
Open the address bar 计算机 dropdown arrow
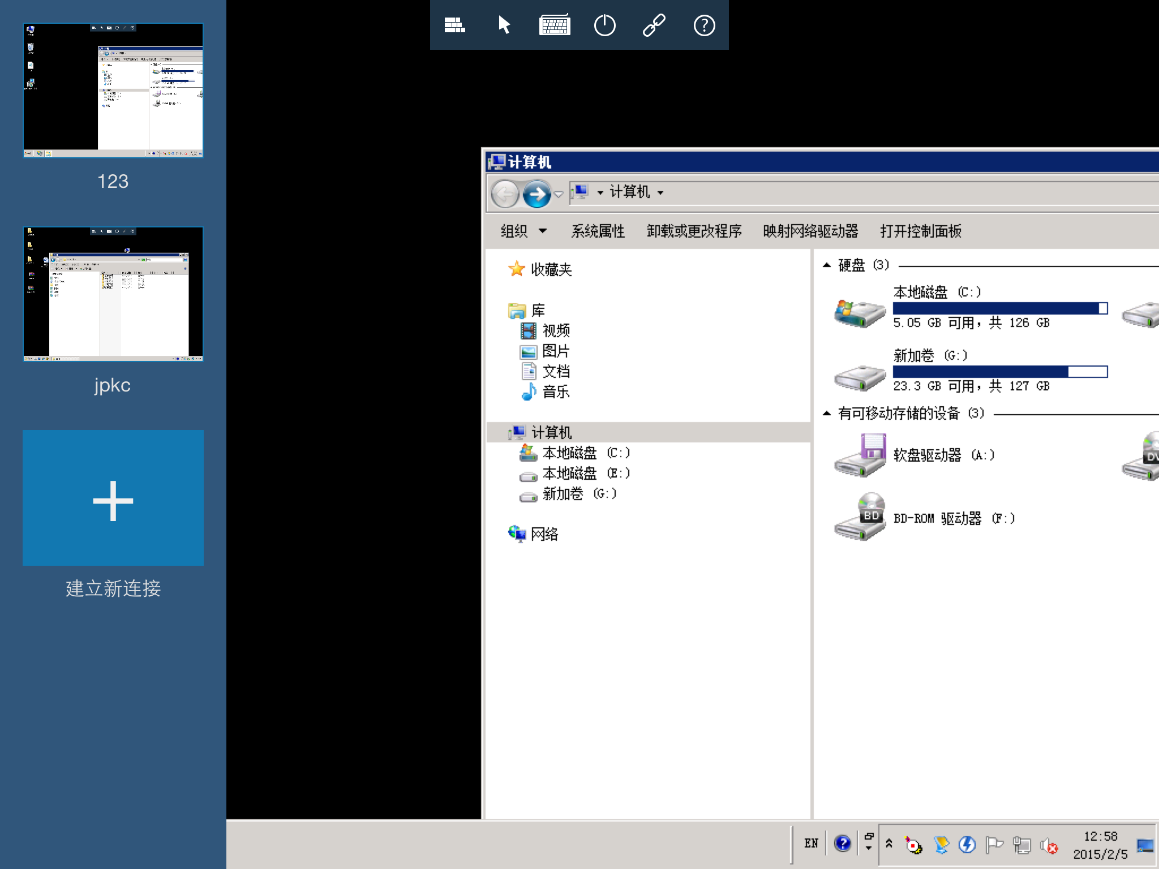pyautogui.click(x=660, y=193)
